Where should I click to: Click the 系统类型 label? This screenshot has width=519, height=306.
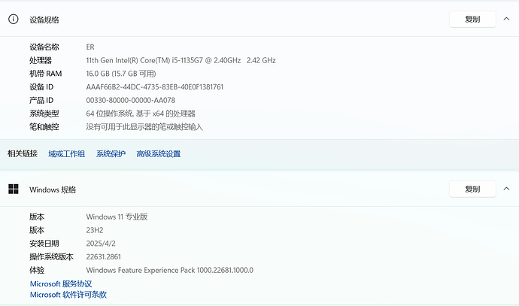coord(44,114)
